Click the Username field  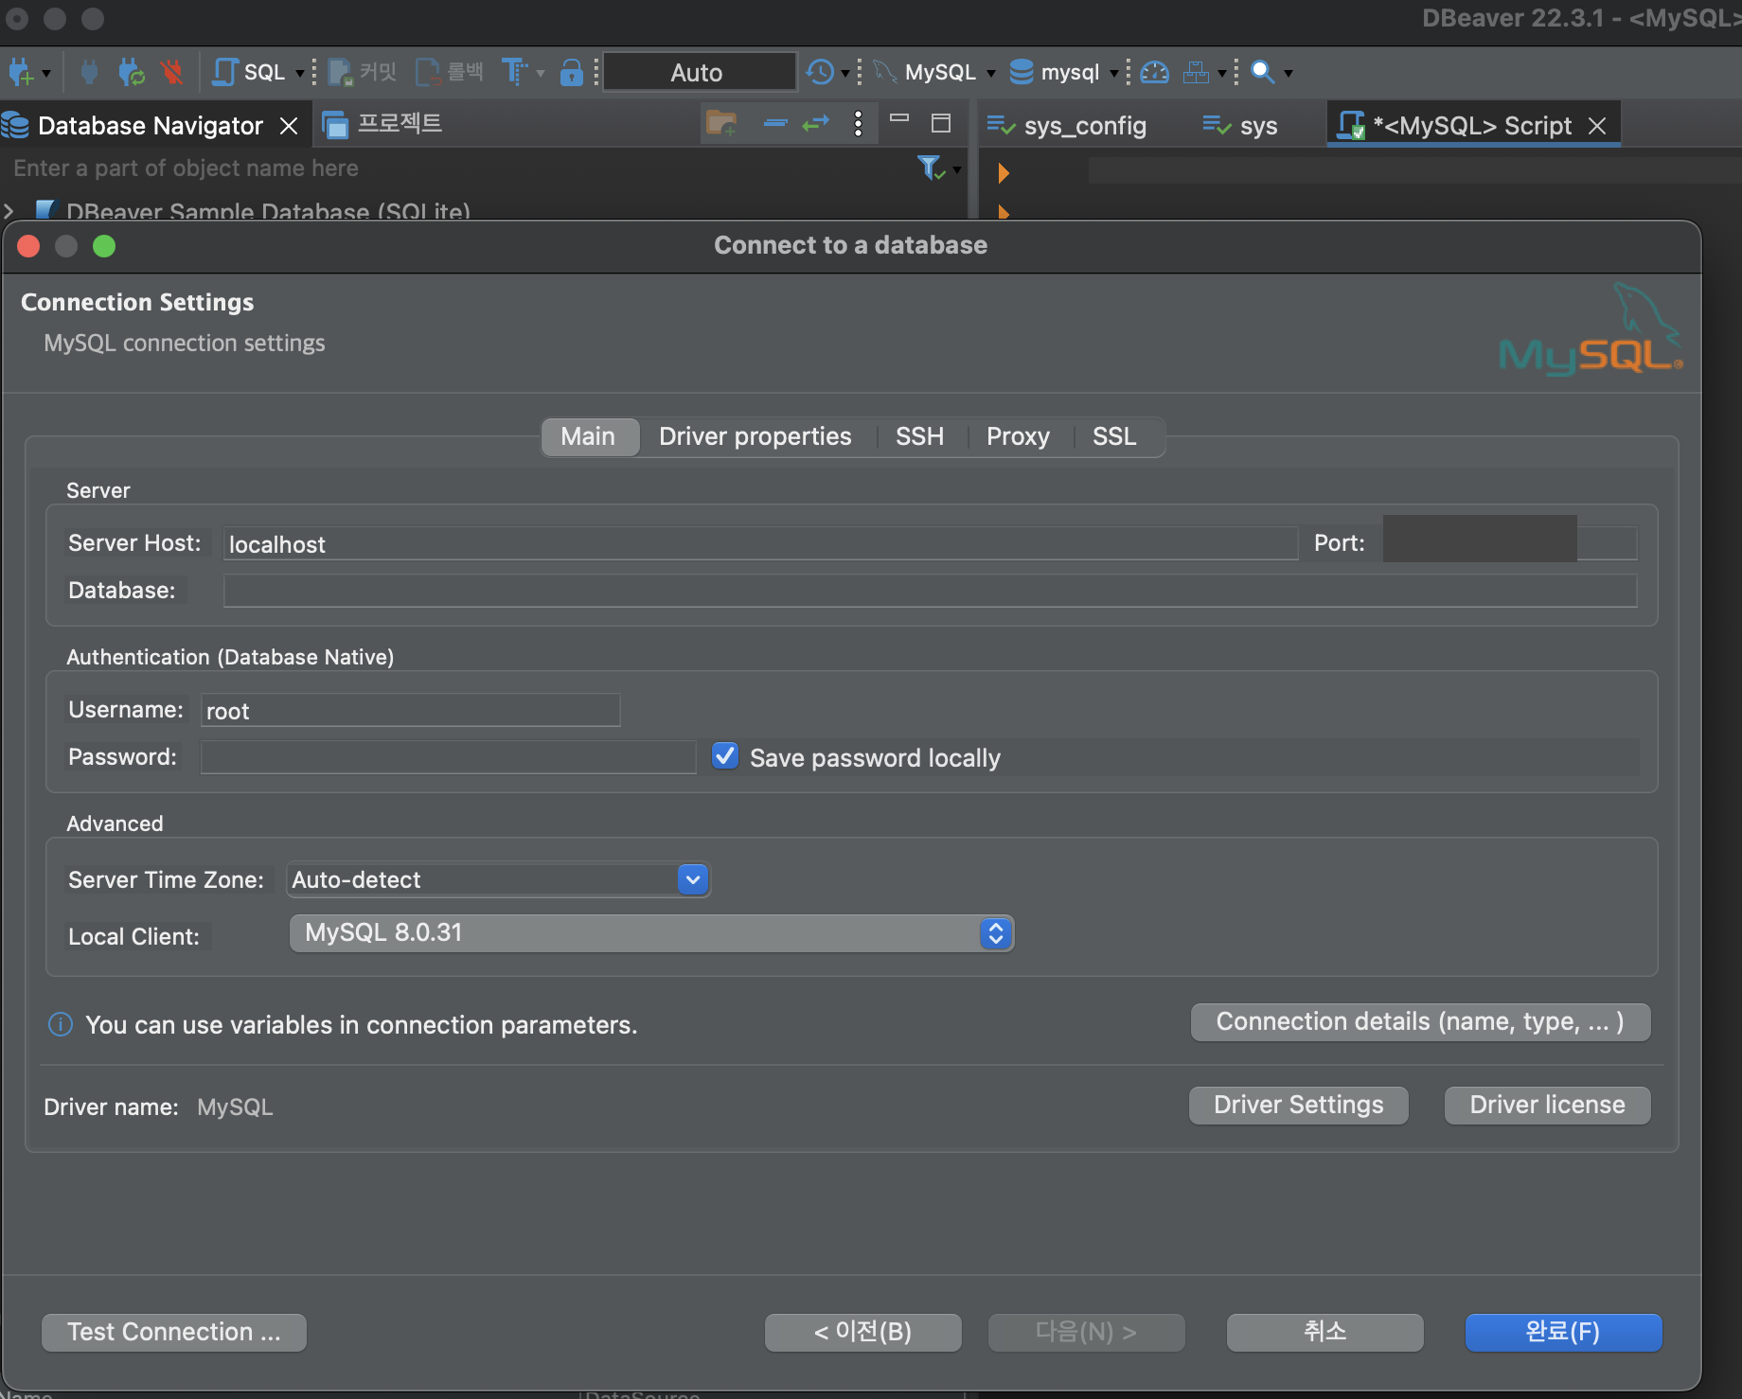pos(411,710)
